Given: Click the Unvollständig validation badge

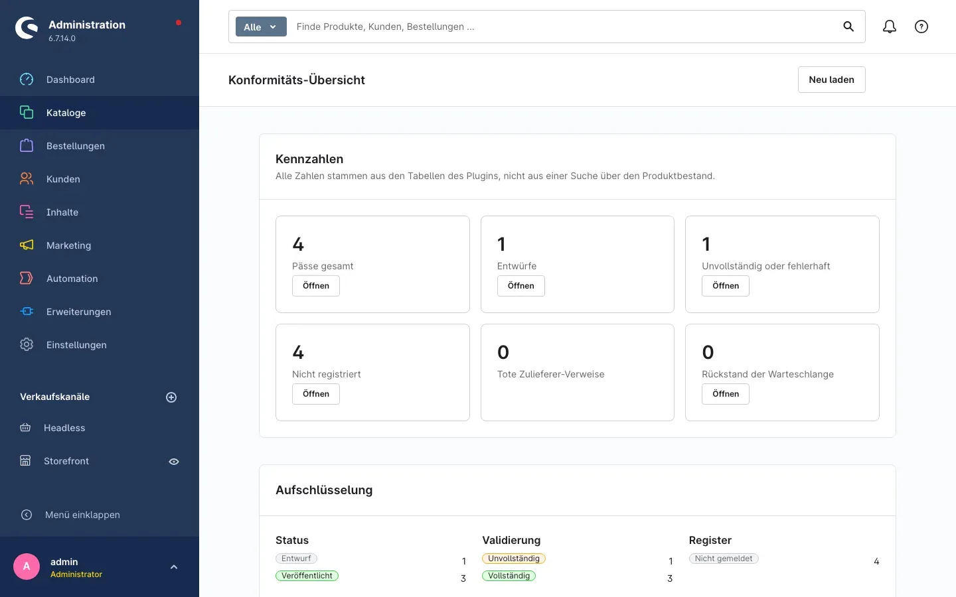Looking at the screenshot, I should (x=514, y=559).
